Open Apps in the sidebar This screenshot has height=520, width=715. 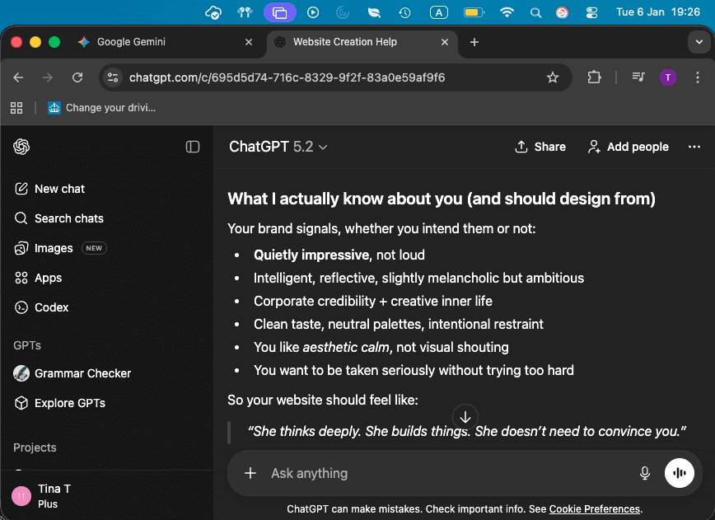48,278
